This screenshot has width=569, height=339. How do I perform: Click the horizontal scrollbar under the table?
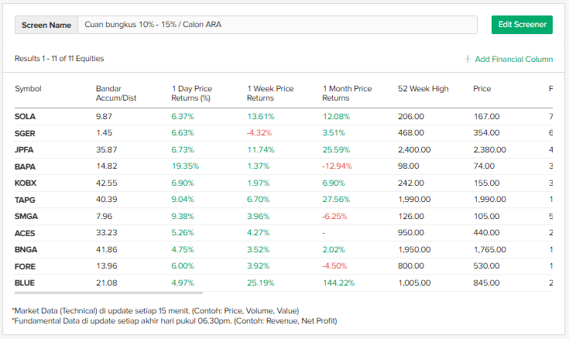pyautogui.click(x=108, y=293)
